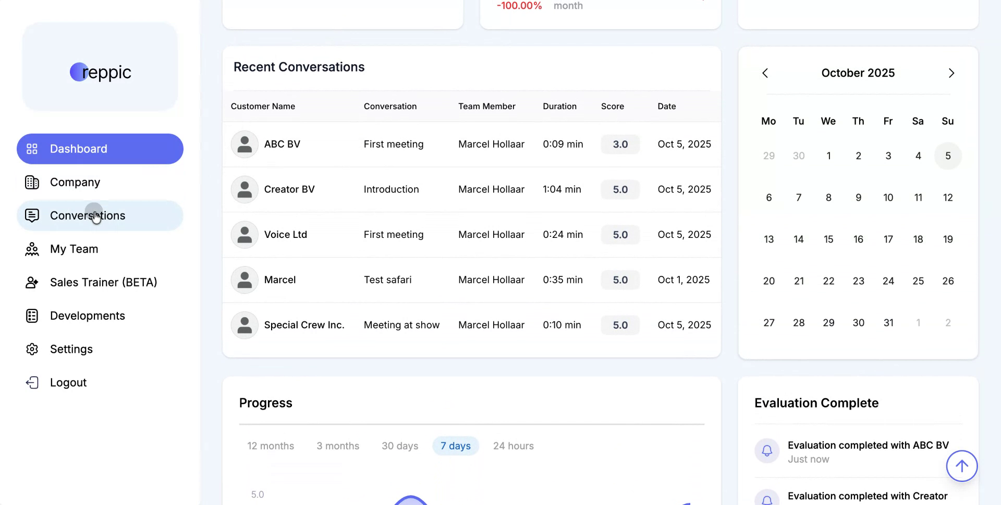Screen dimensions: 1001x505
Task: Click the reppic logo
Action: [x=100, y=72]
